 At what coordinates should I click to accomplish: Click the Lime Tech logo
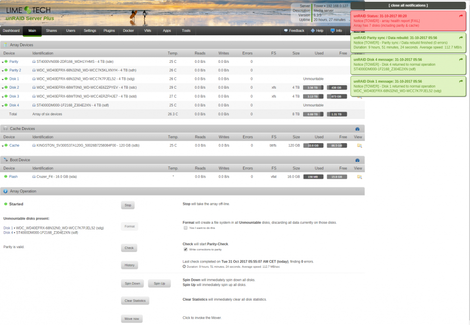29,10
